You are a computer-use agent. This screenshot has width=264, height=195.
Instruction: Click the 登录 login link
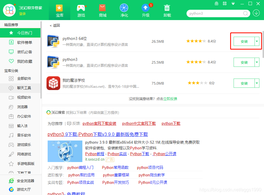tap(22, 14)
